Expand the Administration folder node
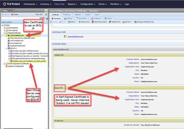 pos(4,28)
